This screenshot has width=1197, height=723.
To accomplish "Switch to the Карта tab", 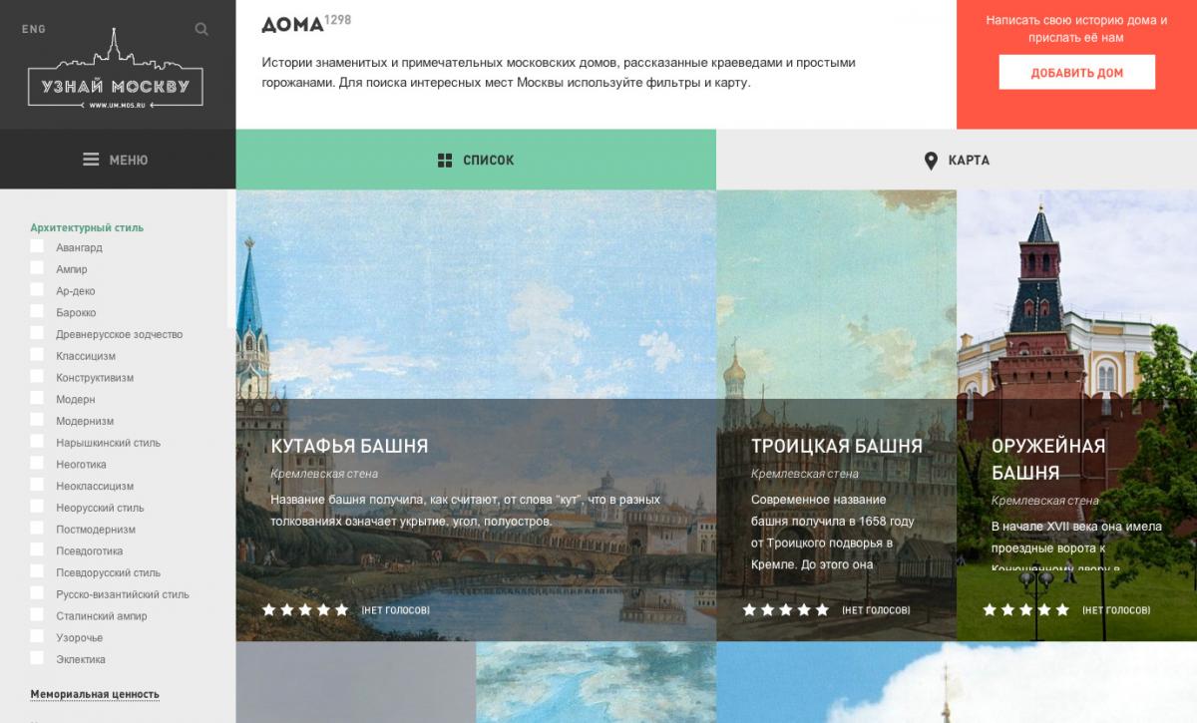I will [957, 160].
